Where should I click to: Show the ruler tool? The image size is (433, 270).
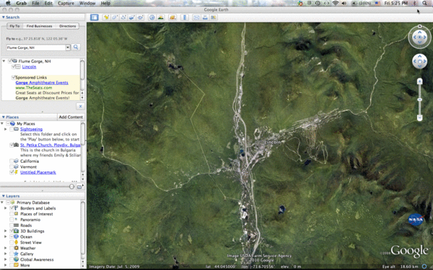185,17
